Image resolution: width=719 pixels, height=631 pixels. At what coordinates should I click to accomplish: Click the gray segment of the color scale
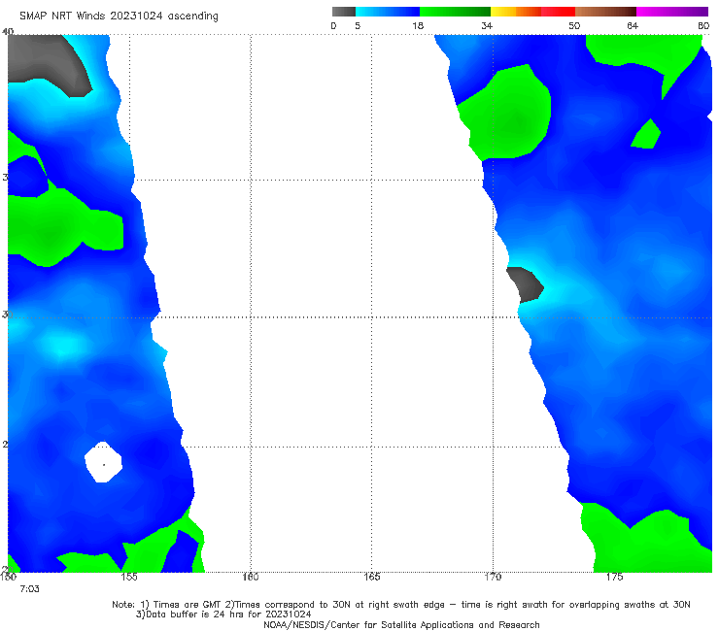click(x=344, y=12)
